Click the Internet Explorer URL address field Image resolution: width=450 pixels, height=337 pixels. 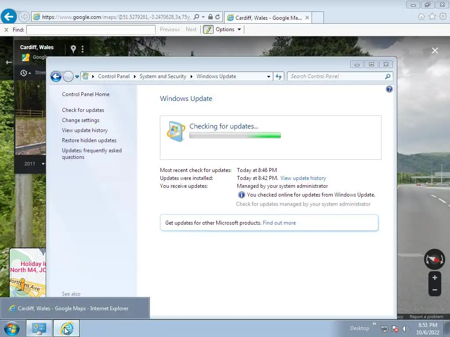116,17
